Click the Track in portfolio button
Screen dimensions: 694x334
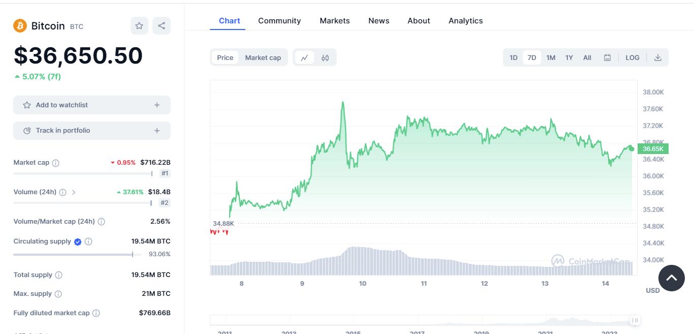pyautogui.click(x=92, y=131)
